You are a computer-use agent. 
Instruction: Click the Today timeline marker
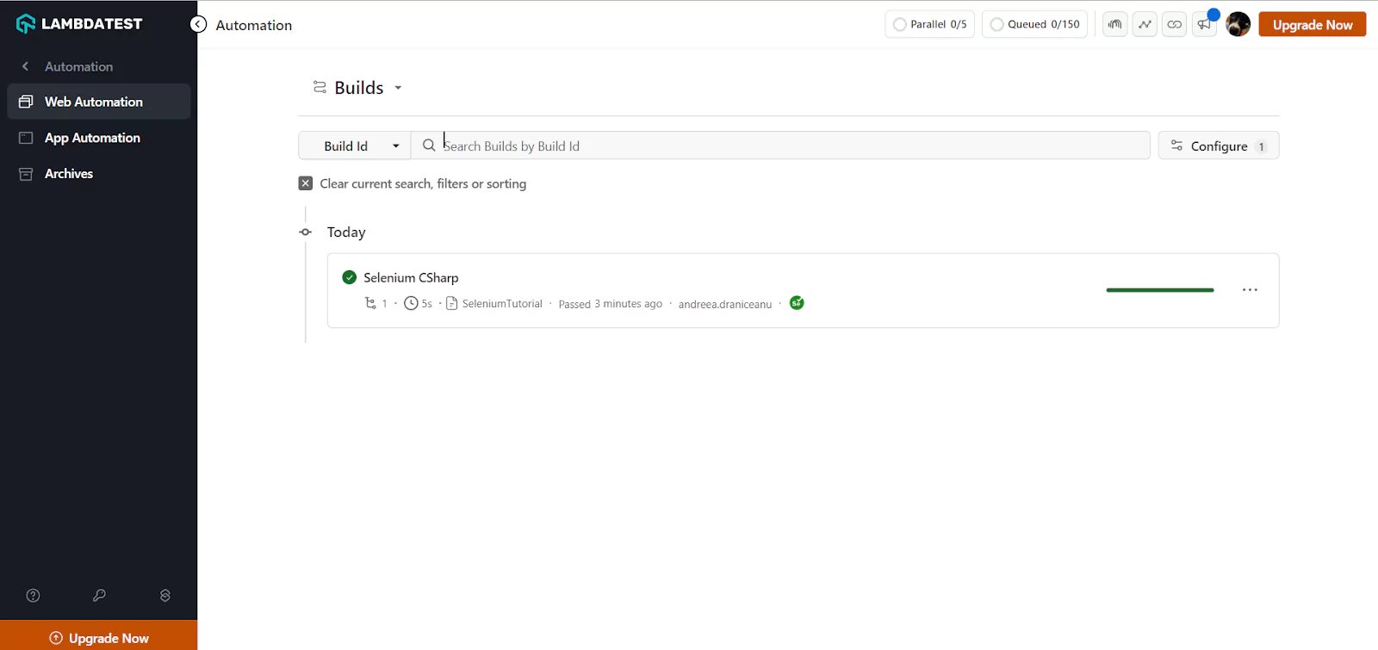click(x=305, y=232)
